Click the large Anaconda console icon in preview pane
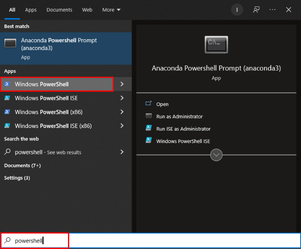 pos(216,44)
